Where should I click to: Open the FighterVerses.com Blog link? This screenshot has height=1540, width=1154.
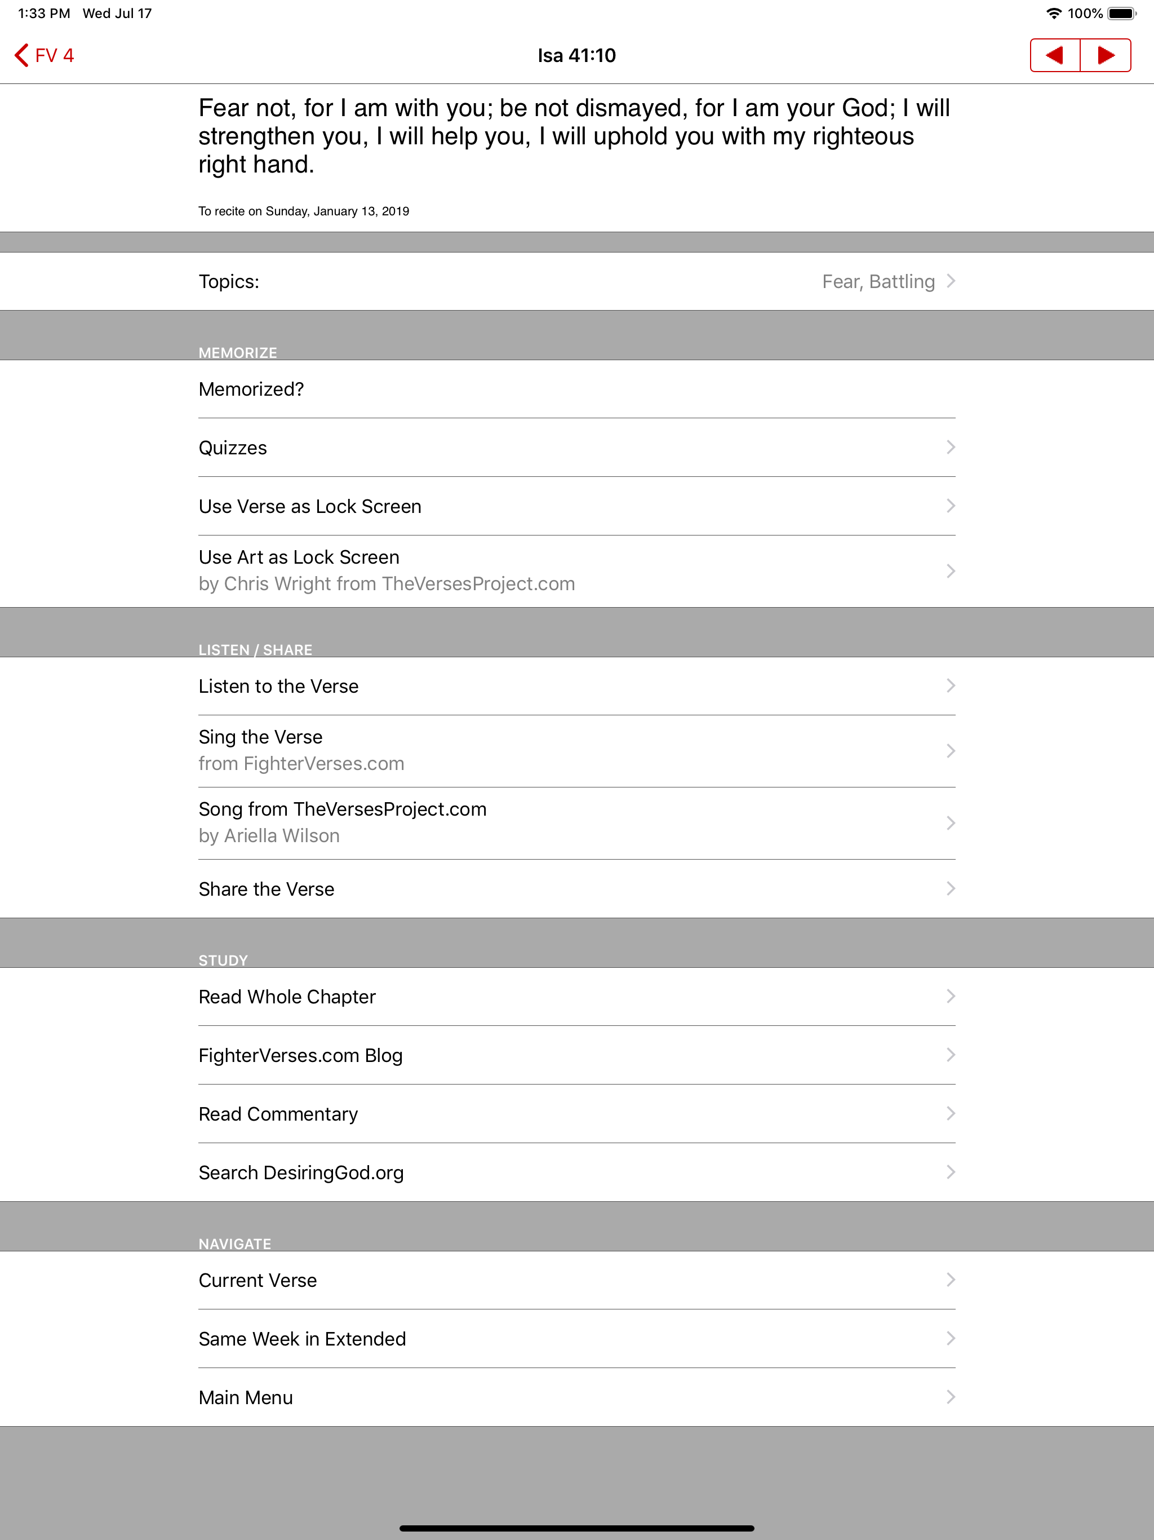(576, 1055)
